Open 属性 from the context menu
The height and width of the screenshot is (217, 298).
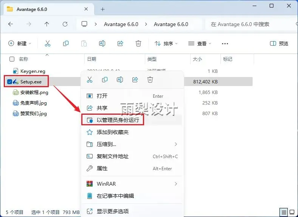tap(132, 168)
